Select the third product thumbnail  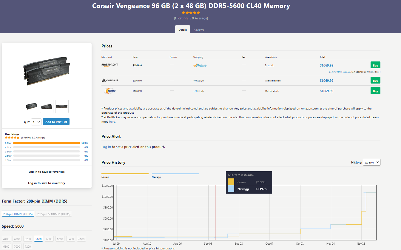click(62, 106)
